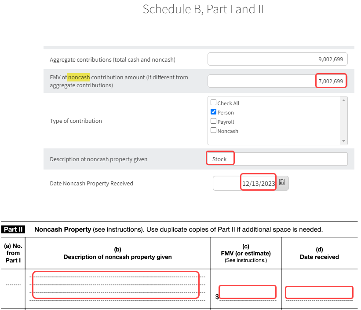This screenshot has height=310, width=361.
Task: Click the Schedule B, Part I and II heading
Action: (203, 9)
